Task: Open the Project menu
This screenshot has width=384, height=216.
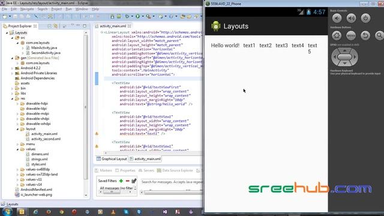Action: click(x=56, y=9)
